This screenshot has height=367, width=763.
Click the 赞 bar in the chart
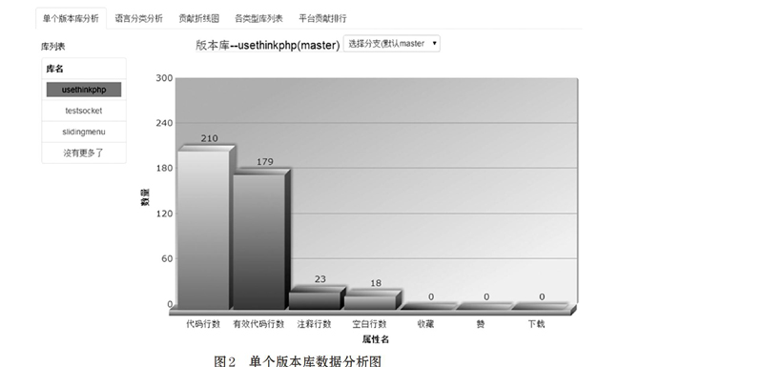coord(484,306)
